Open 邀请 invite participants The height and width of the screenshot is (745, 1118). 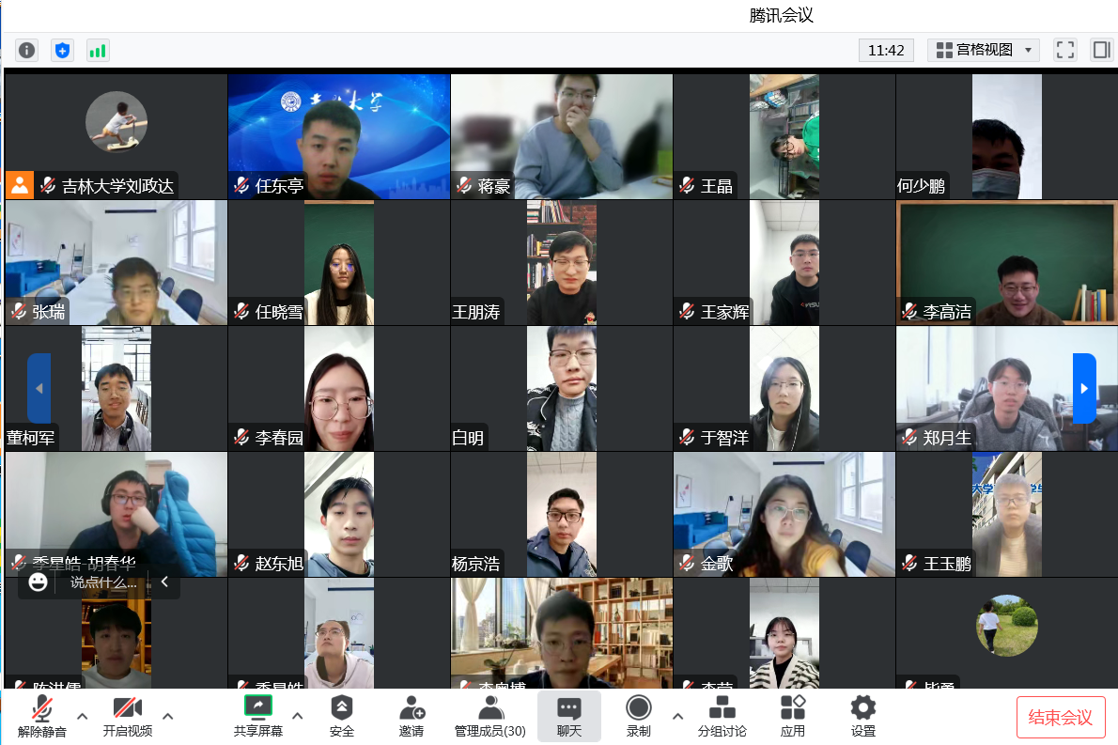[411, 716]
